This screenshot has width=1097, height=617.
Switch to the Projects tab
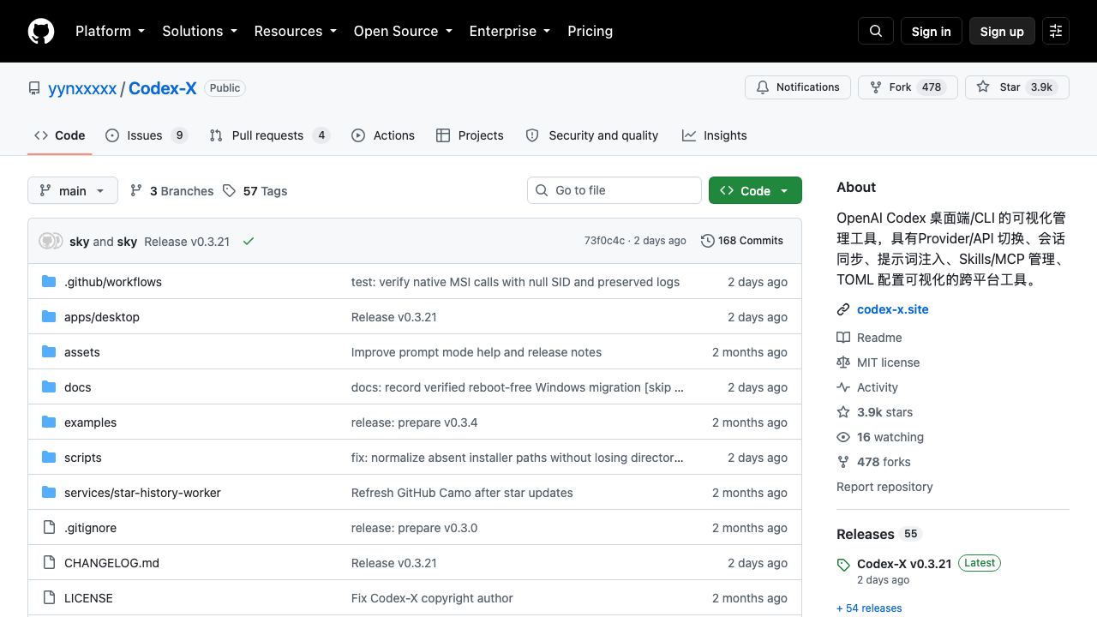coord(470,135)
